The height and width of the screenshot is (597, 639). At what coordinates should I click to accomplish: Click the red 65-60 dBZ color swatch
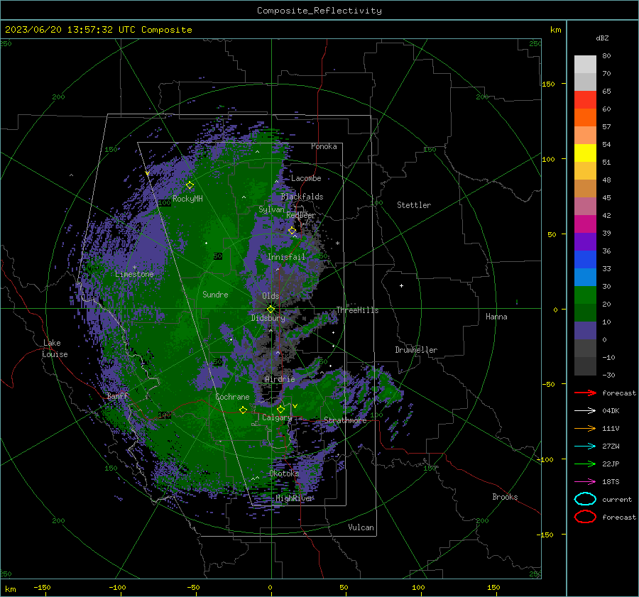tap(585, 100)
